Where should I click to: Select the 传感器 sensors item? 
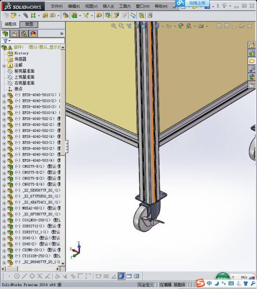pos(20,59)
